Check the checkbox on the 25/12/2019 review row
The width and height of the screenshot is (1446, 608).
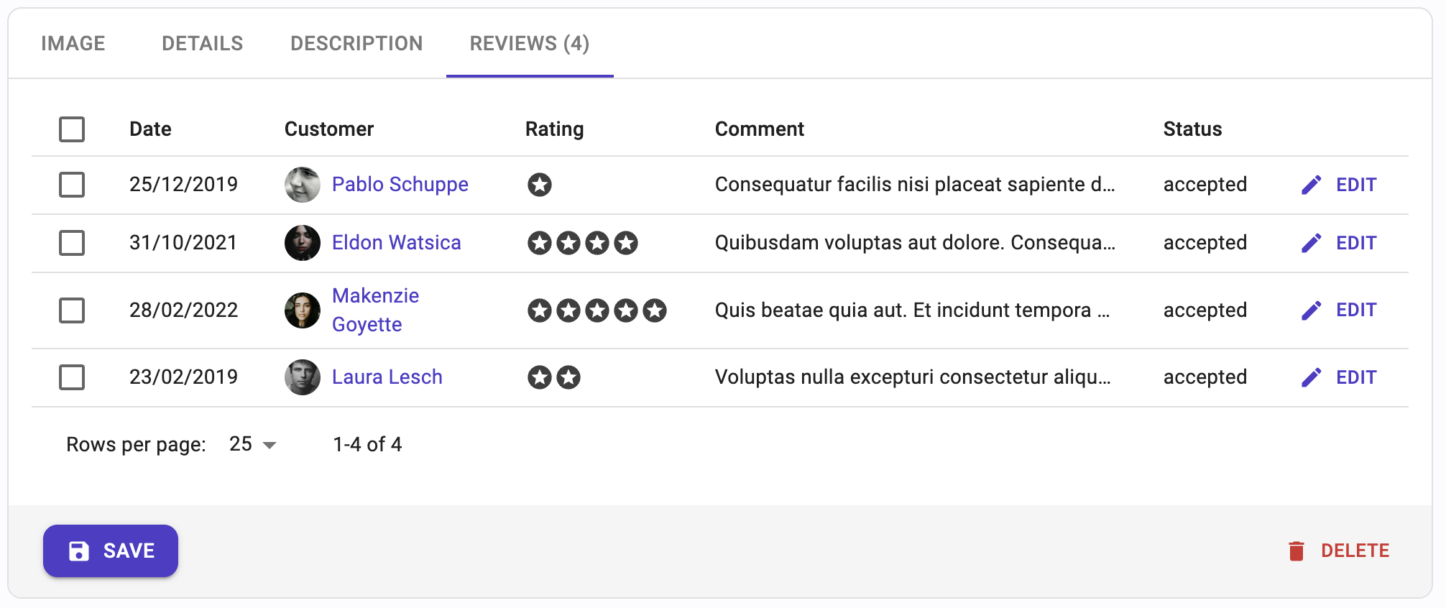coord(72,185)
